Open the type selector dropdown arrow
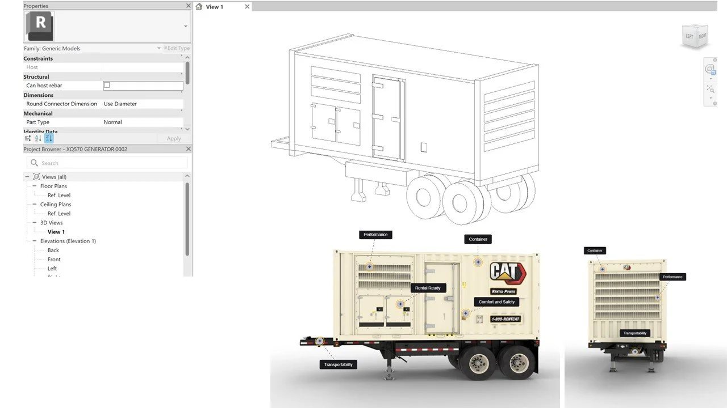The image size is (727, 408). pos(186,26)
